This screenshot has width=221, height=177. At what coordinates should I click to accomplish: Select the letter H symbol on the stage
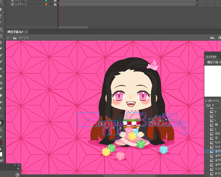88,119
